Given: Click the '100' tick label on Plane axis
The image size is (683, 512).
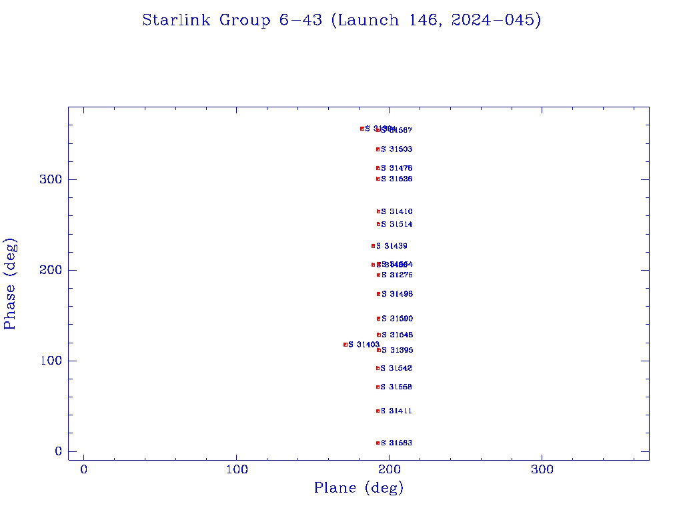Looking at the screenshot, I should click(237, 469).
